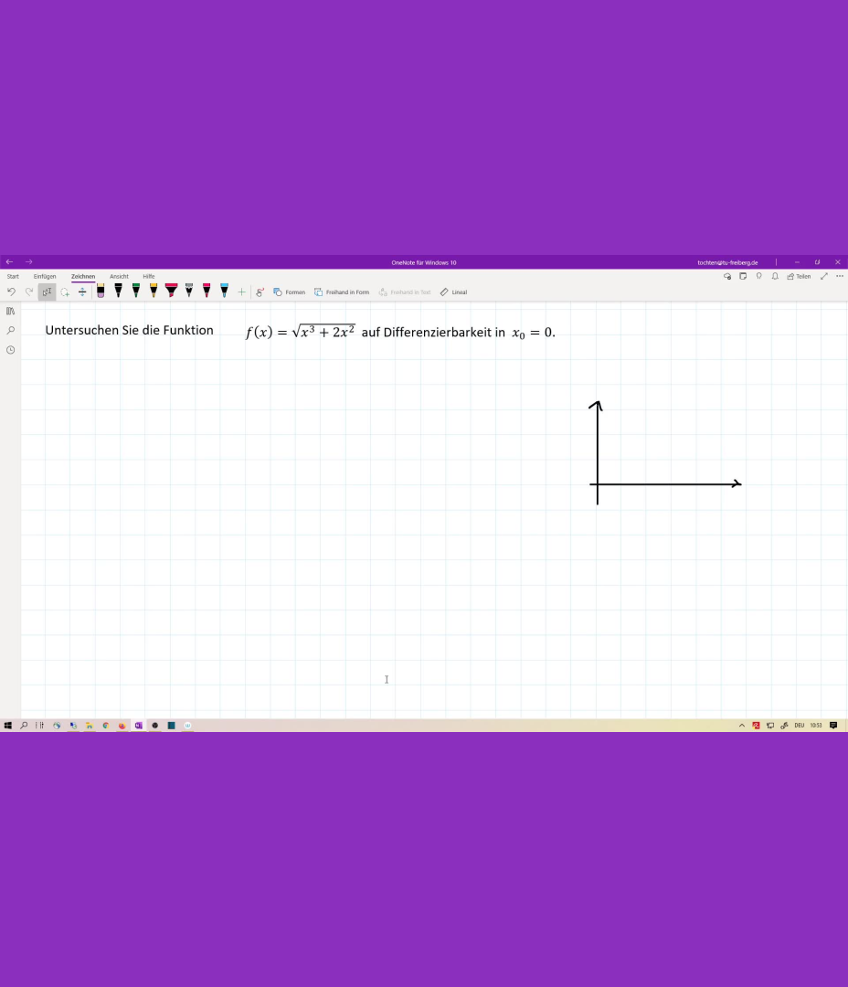Open the Windows Start menu
The height and width of the screenshot is (987, 848).
pos(7,725)
